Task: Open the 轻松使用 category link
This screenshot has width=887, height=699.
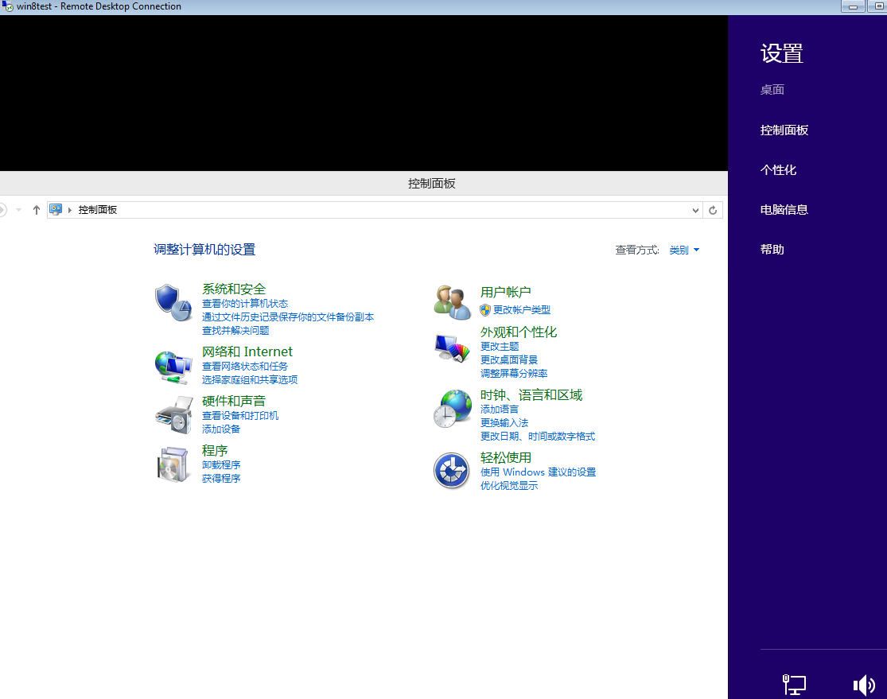Action: 506,457
